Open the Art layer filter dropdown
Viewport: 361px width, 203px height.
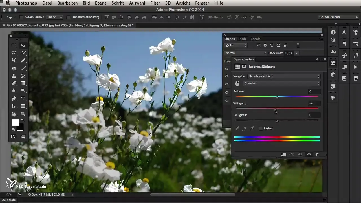[x=236, y=45]
